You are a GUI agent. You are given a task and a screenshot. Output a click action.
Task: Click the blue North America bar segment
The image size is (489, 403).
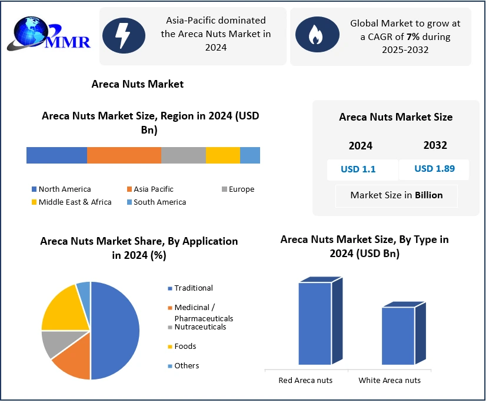pyautogui.click(x=56, y=155)
